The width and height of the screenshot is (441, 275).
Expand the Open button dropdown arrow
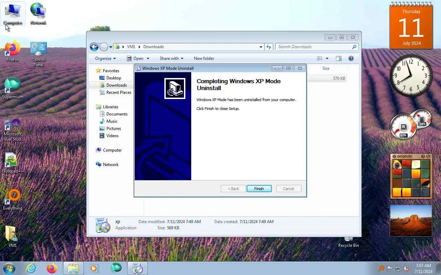click(148, 58)
